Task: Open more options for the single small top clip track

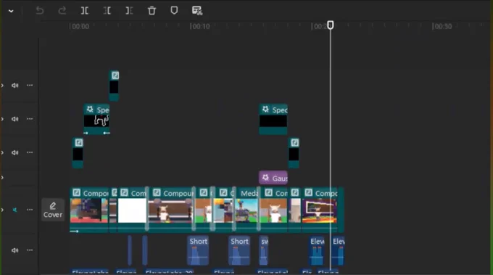Action: pos(30,86)
